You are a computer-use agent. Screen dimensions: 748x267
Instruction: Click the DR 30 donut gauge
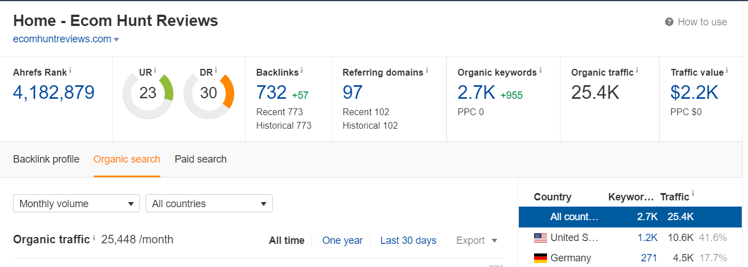[x=208, y=93]
